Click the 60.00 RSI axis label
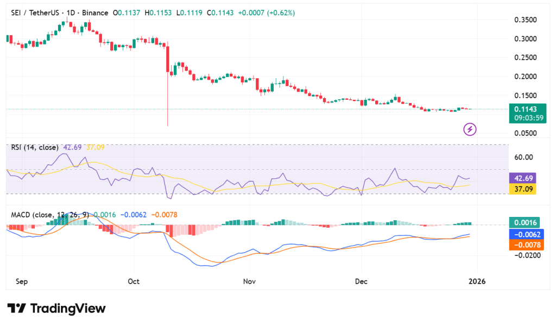The height and width of the screenshot is (327, 556). click(x=523, y=157)
